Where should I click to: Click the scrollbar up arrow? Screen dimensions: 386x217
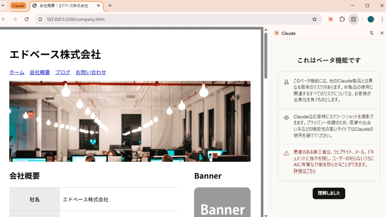coord(266,30)
